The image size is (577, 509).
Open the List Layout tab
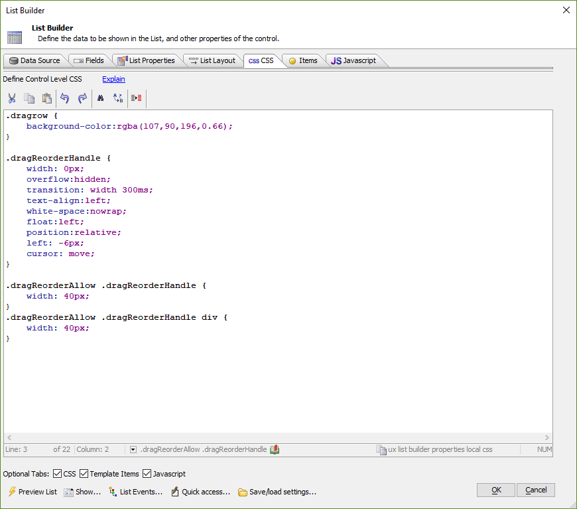212,60
